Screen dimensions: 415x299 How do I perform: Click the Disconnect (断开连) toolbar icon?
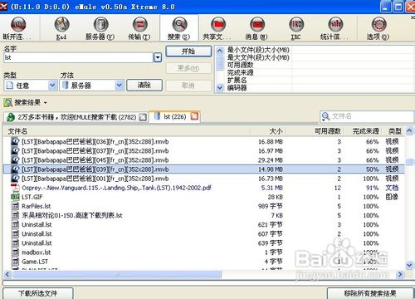pos(18,24)
